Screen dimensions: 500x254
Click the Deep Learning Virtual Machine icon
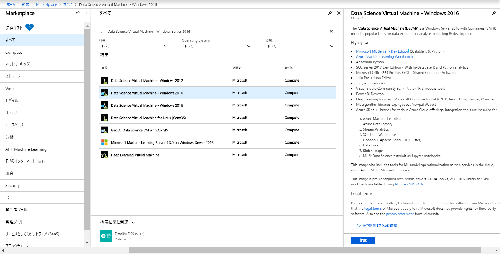[104, 155]
